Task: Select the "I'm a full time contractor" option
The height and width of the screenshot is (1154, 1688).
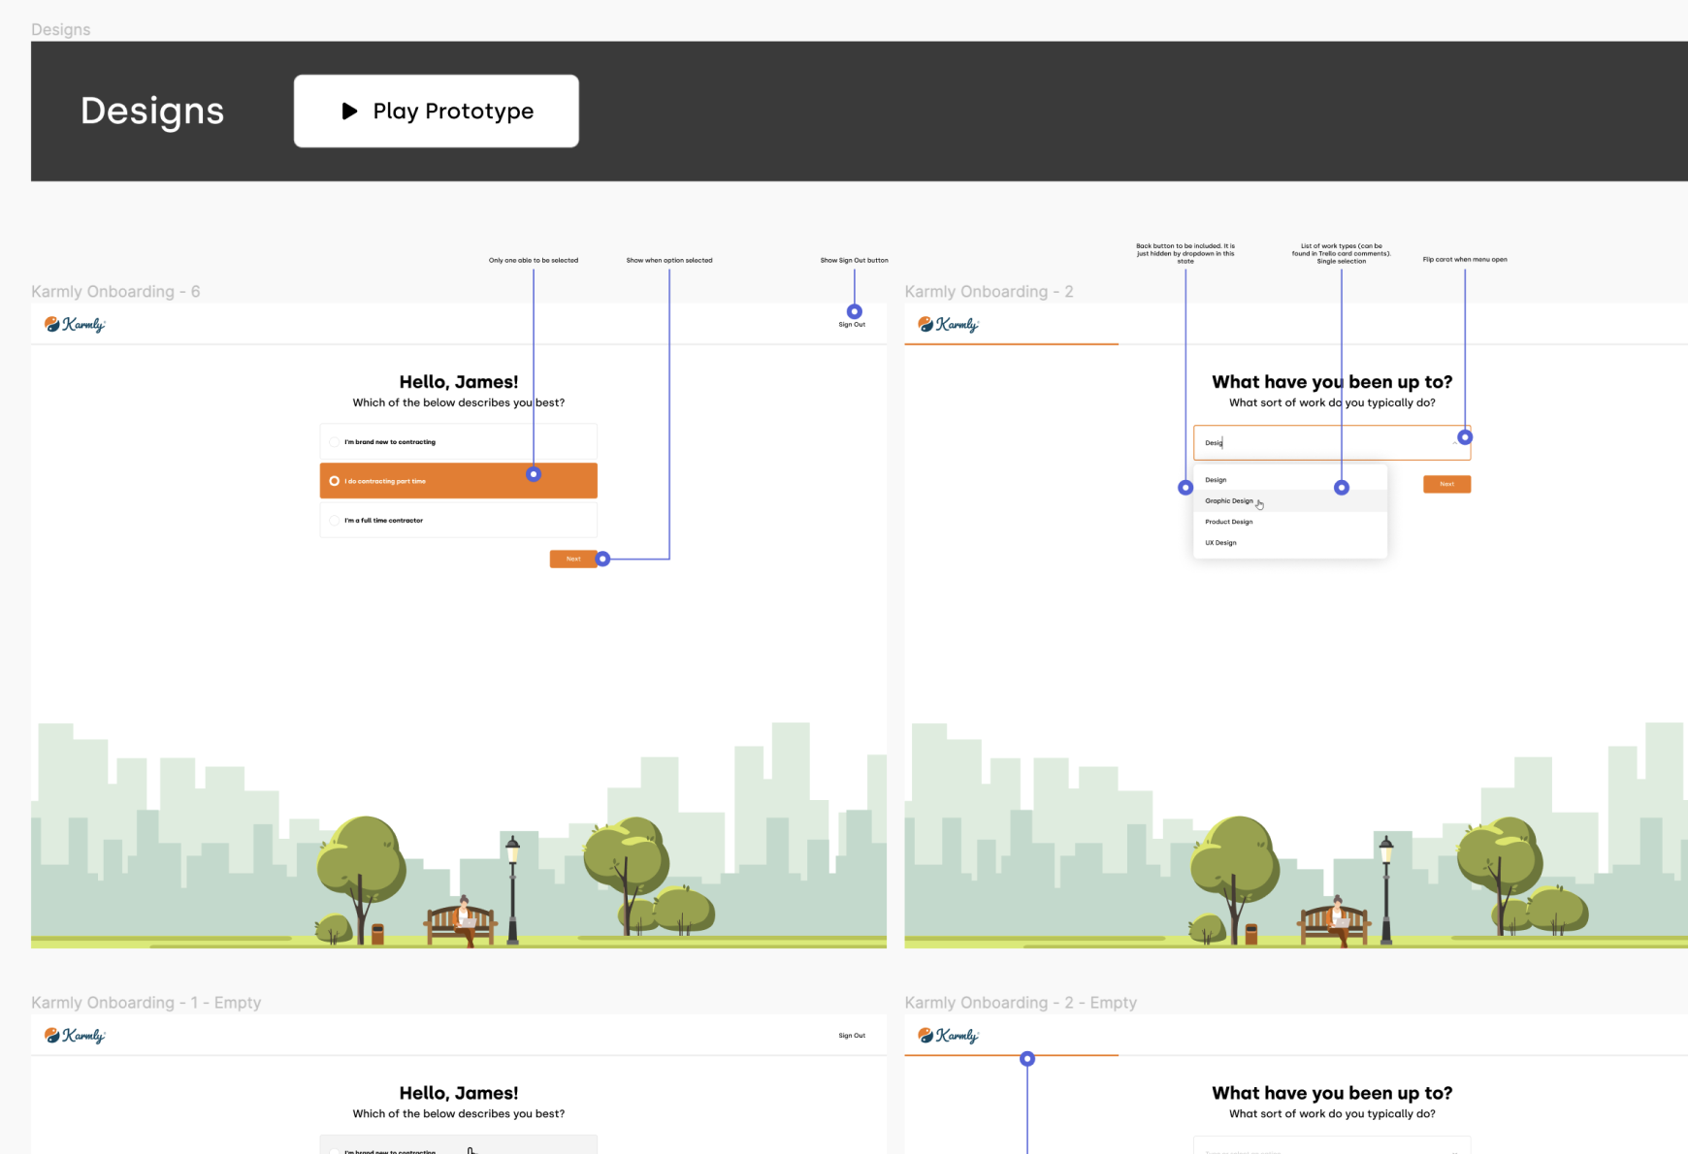Action: click(x=459, y=521)
